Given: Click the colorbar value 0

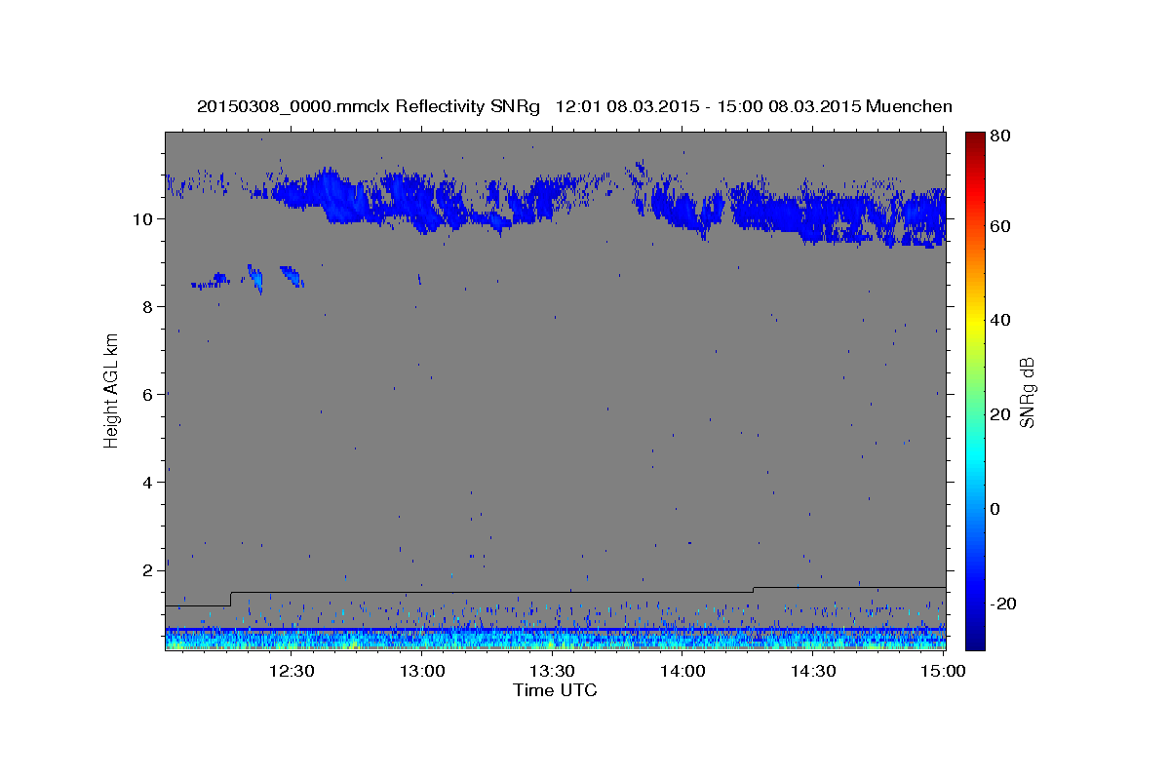Looking at the screenshot, I should [994, 509].
